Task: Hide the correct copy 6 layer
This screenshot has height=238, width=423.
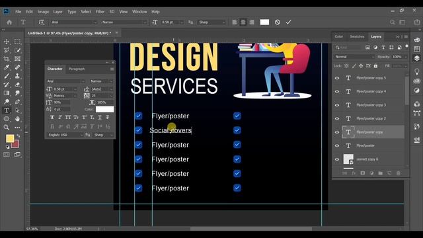Action: click(x=337, y=159)
